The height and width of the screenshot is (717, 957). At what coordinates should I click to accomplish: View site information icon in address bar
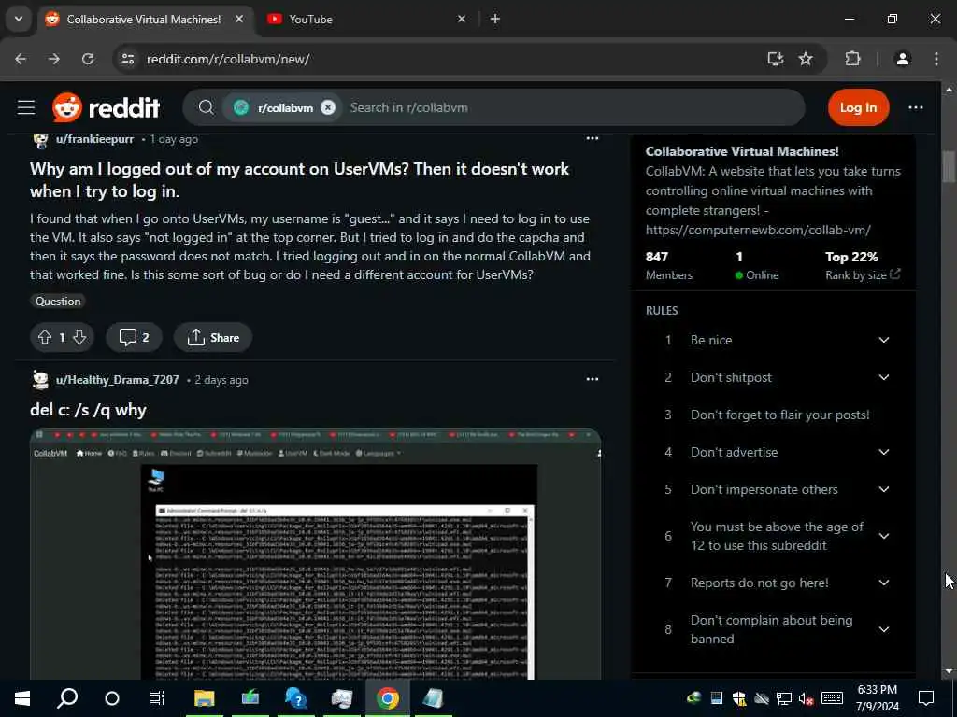127,59
